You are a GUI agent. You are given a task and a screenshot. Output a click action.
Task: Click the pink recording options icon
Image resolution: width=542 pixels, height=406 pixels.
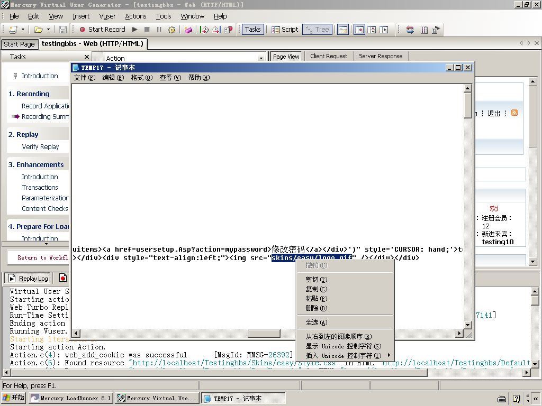tap(188, 30)
